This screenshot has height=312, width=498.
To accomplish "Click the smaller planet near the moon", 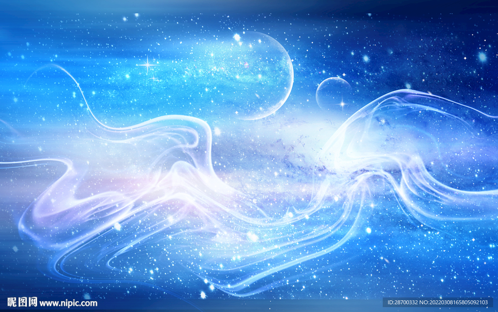I will click(x=334, y=92).
